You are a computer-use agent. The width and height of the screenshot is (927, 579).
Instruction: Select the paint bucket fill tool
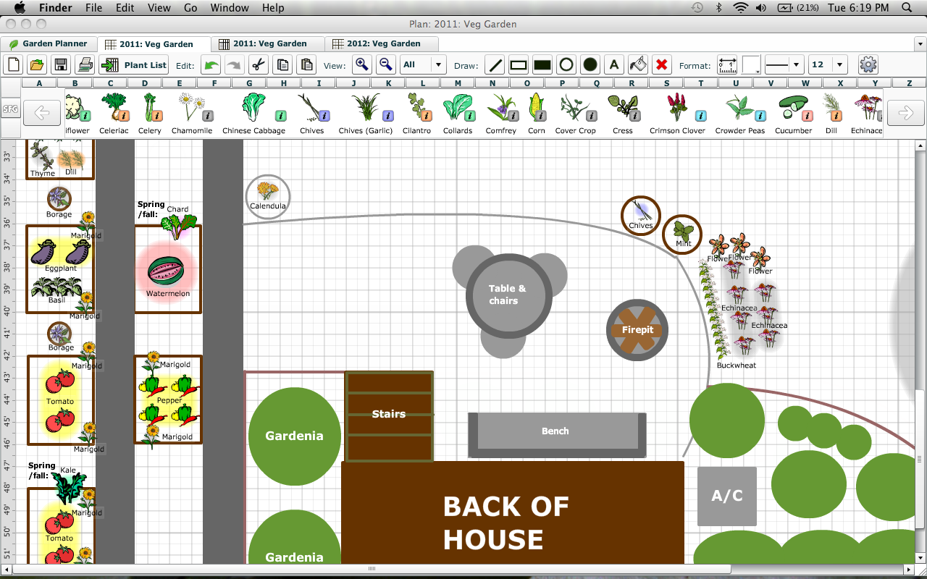pos(638,65)
